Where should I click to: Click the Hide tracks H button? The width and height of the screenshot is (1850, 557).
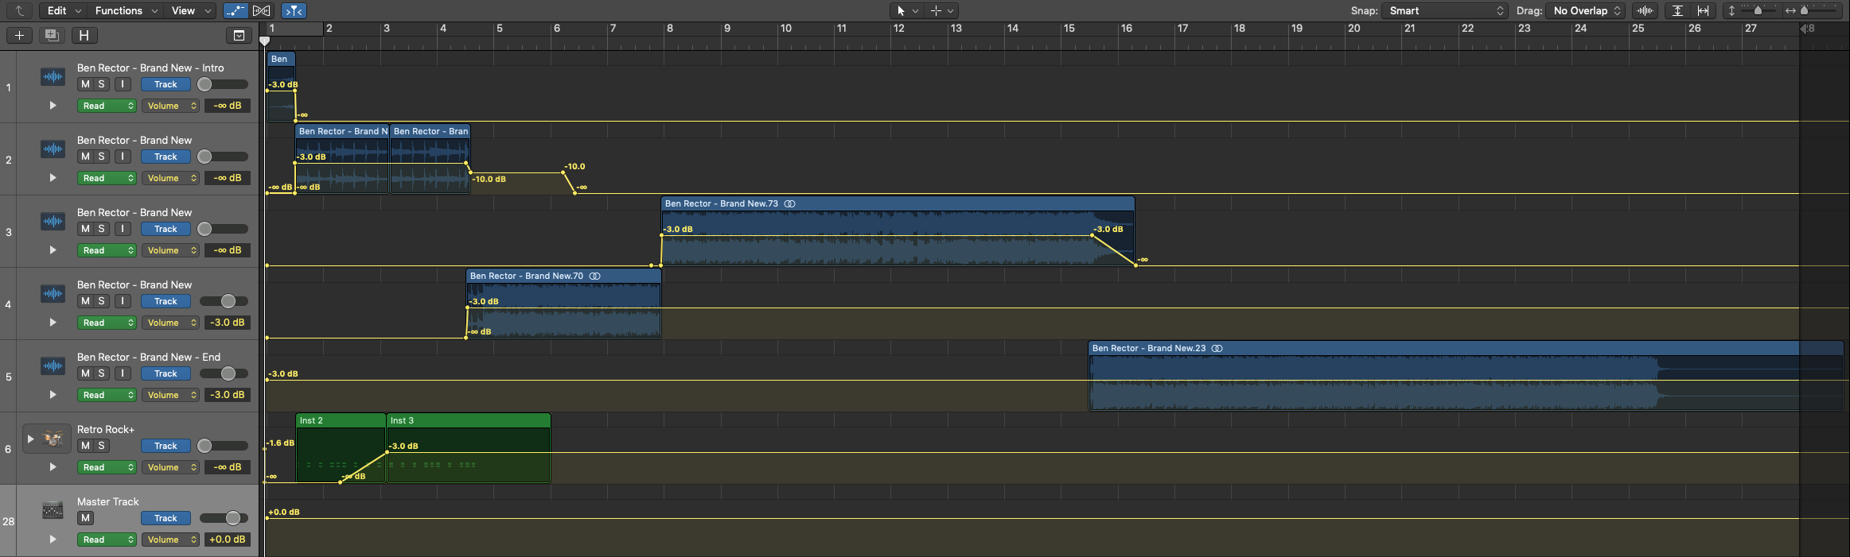tap(84, 35)
